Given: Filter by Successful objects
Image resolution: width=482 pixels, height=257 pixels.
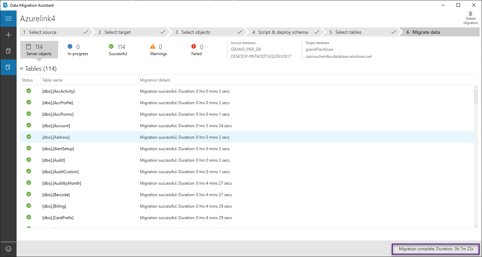Looking at the screenshot, I should click(118, 50).
